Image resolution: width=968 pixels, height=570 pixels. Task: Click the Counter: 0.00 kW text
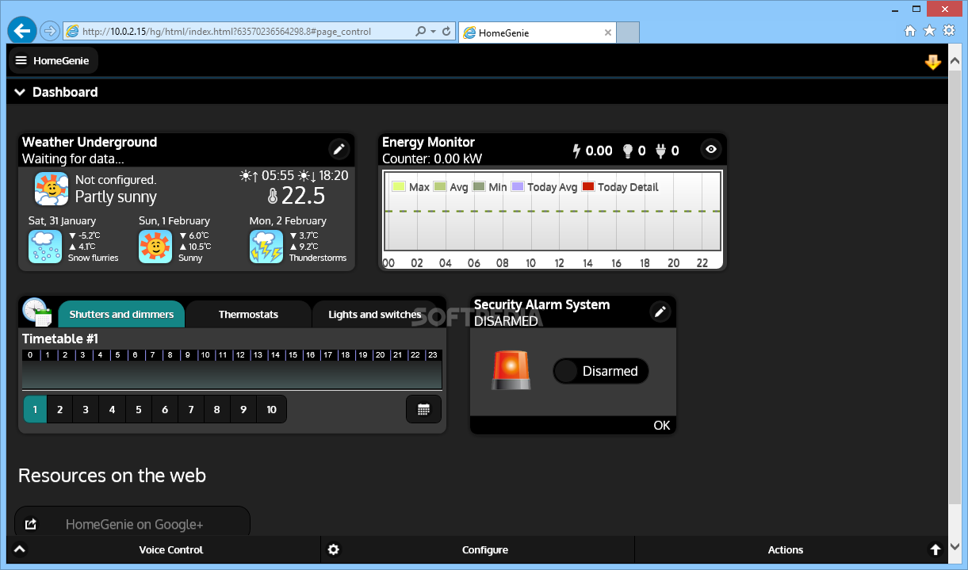[x=432, y=159]
